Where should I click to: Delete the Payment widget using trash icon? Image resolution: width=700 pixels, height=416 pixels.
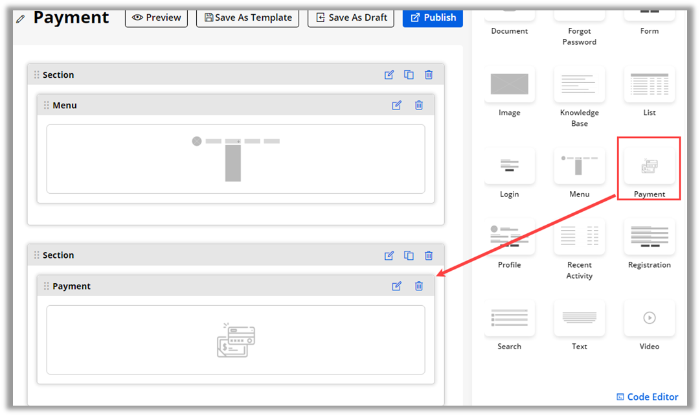(x=419, y=286)
